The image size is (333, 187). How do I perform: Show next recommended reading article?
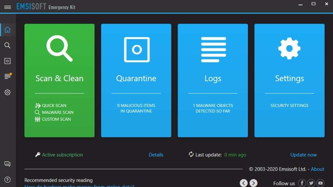pos(253,183)
